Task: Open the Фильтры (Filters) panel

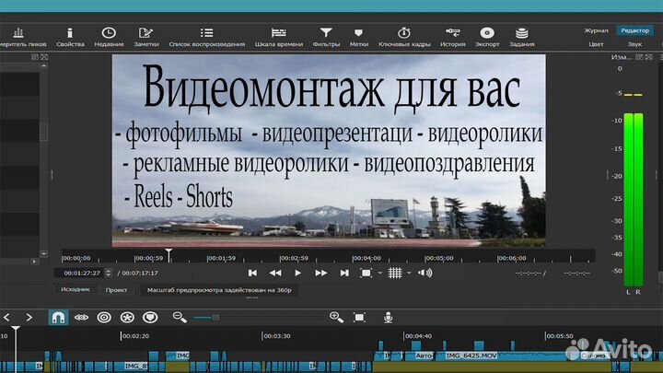Action: [x=326, y=37]
